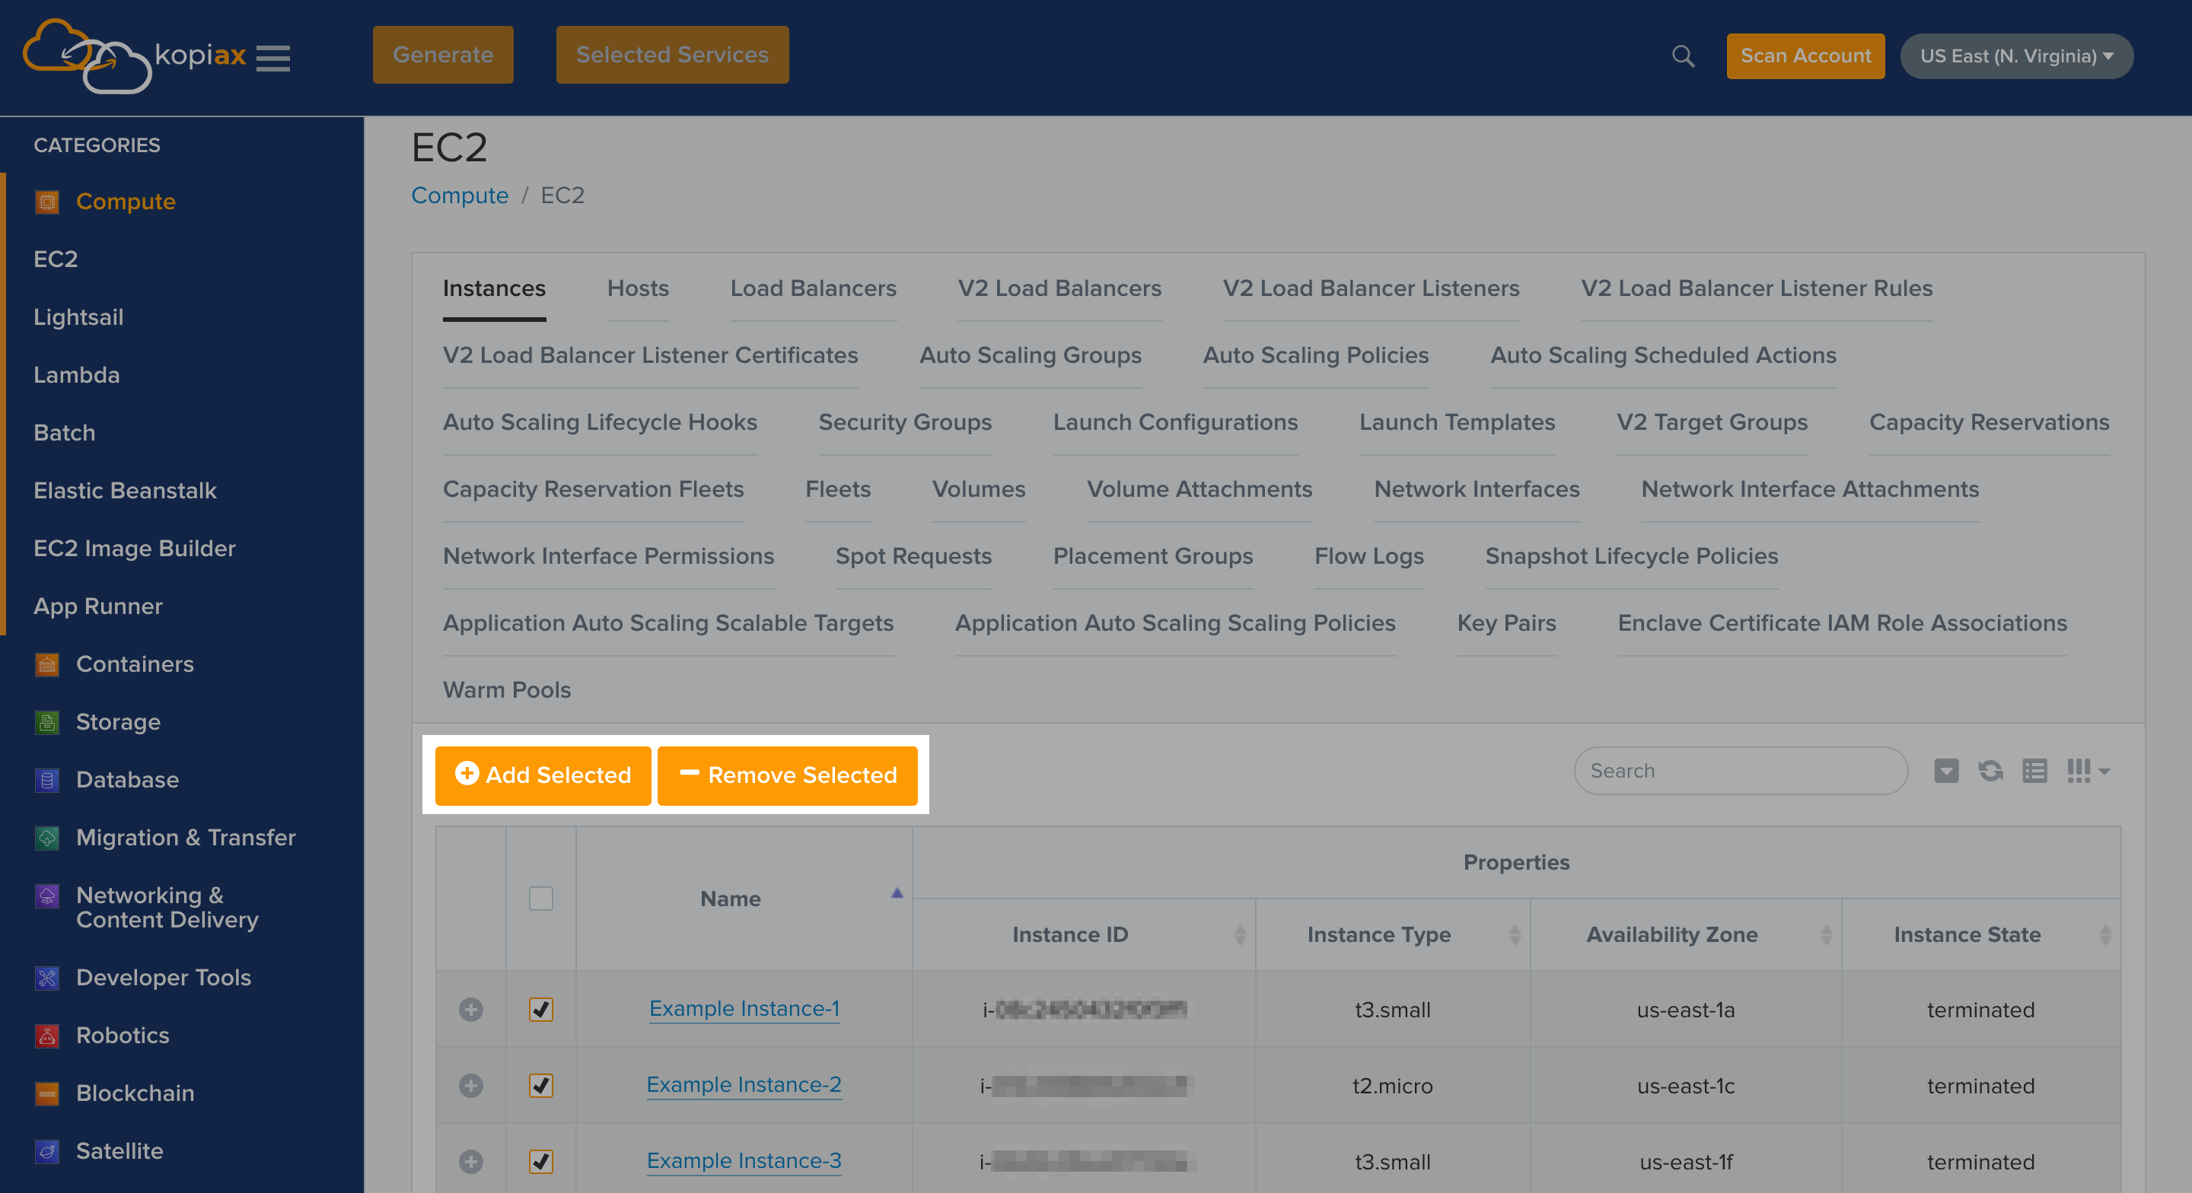
Task: Select Elastic Beanstalk in the sidebar
Action: [124, 491]
